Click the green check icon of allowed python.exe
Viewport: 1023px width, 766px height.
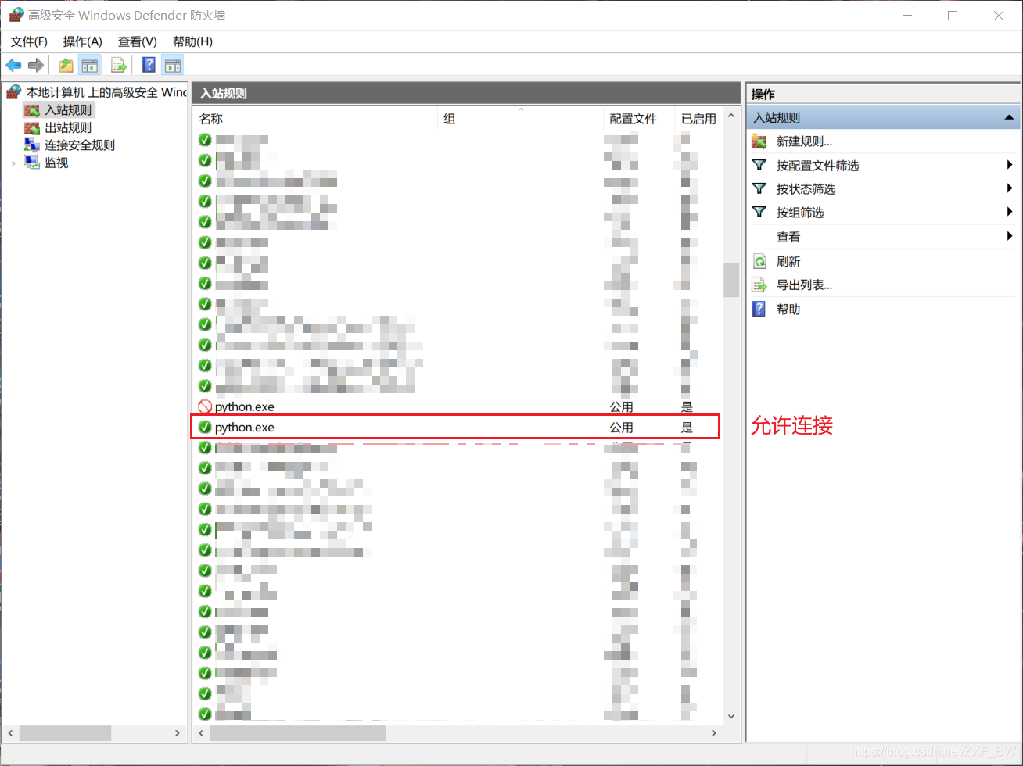[205, 427]
